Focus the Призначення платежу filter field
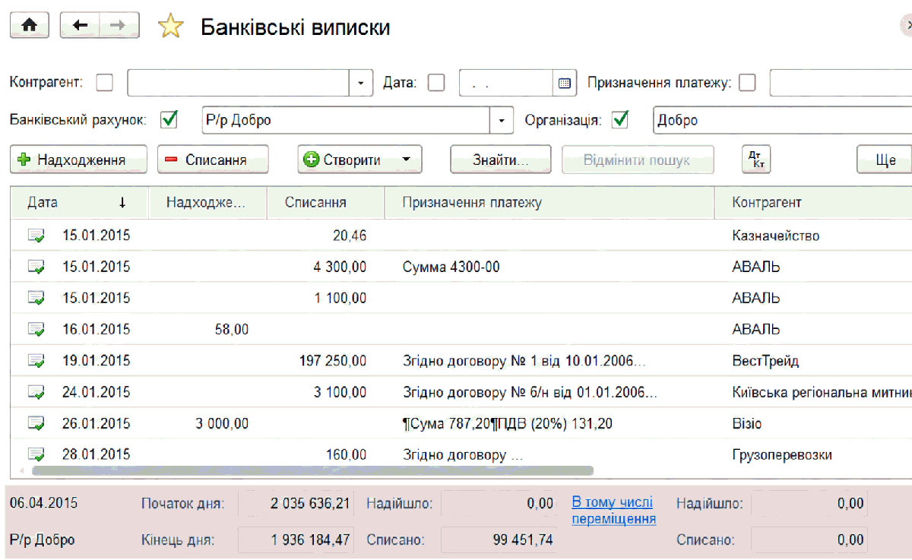The width and height of the screenshot is (912, 560). [841, 83]
